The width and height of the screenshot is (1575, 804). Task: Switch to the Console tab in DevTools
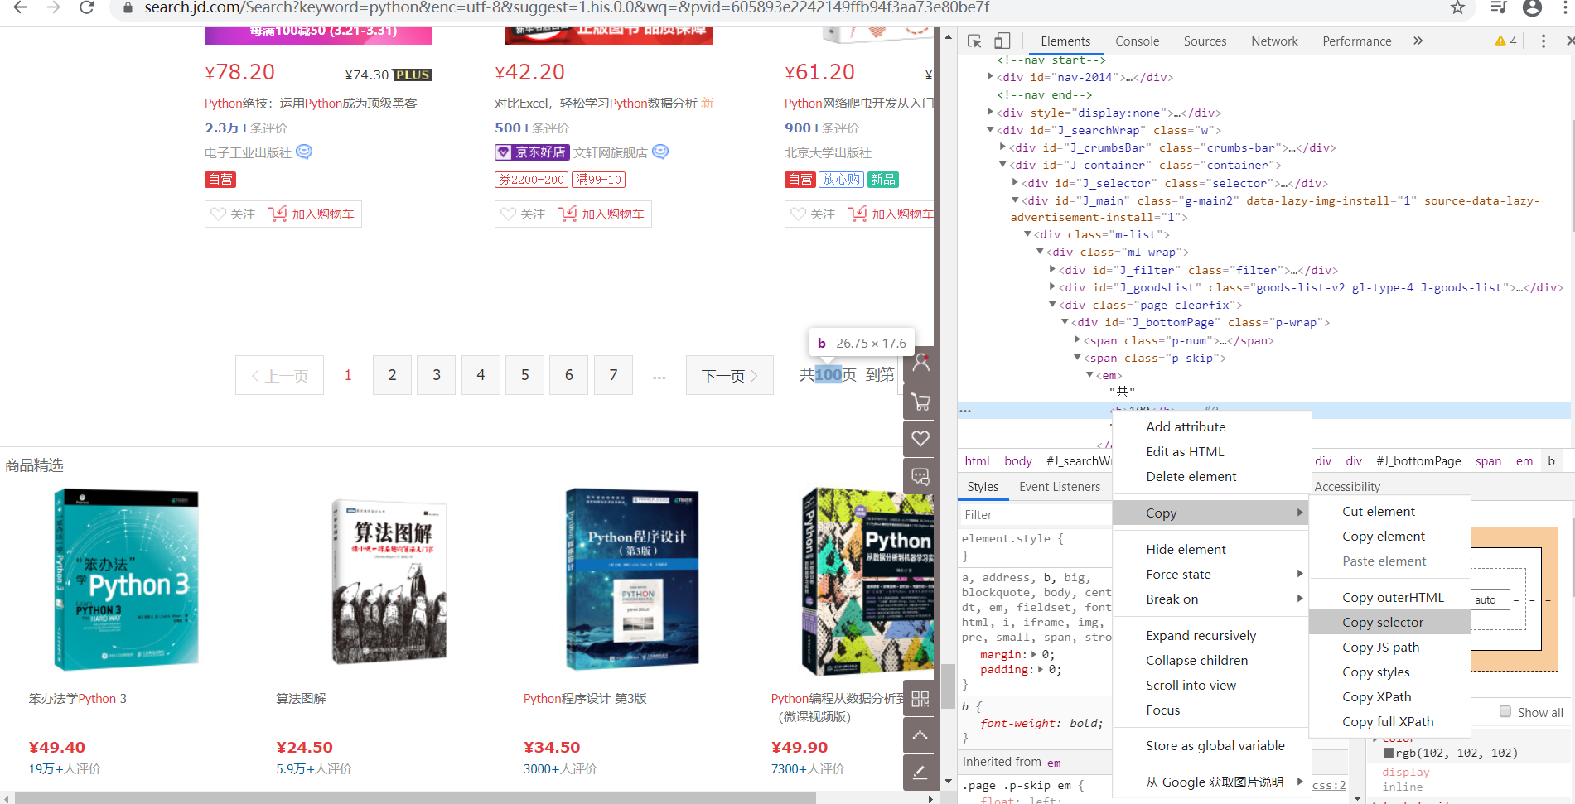point(1137,41)
